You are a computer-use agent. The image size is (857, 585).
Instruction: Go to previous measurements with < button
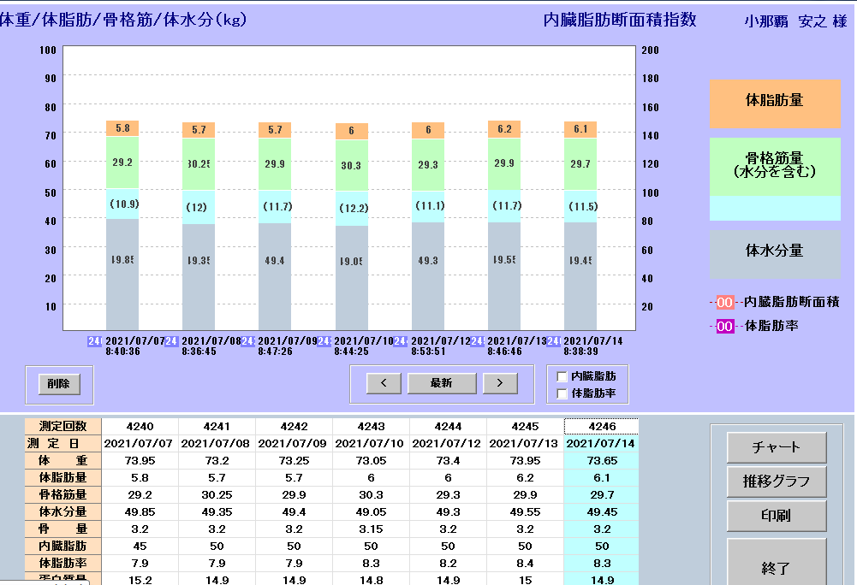click(384, 383)
